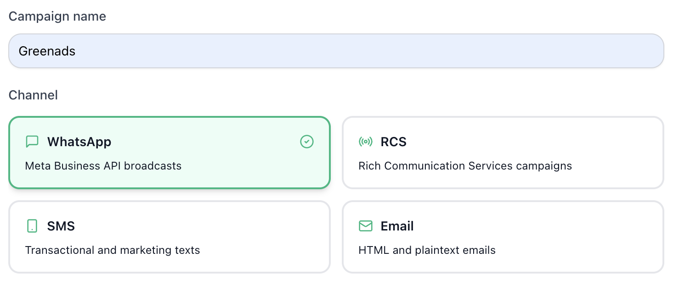This screenshot has height=285, width=679.
Task: Click the "Email" card title
Action: tap(397, 226)
